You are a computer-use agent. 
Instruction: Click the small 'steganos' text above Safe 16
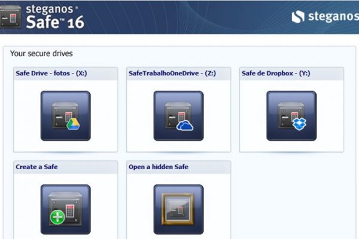click(50, 9)
